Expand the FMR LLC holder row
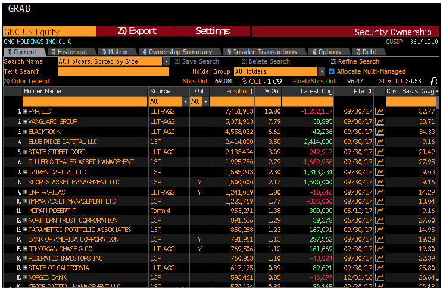 (26, 111)
